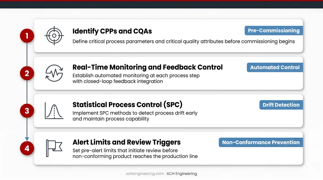323x180 pixels.
Task: Select red step number 2 circle
Action: pos(27,73)
